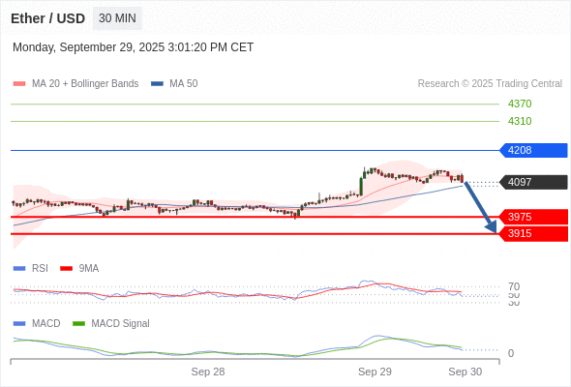The height and width of the screenshot is (387, 571).
Task: Toggle the MA 20 + Bollinger Bands legend
Action: click(x=75, y=84)
